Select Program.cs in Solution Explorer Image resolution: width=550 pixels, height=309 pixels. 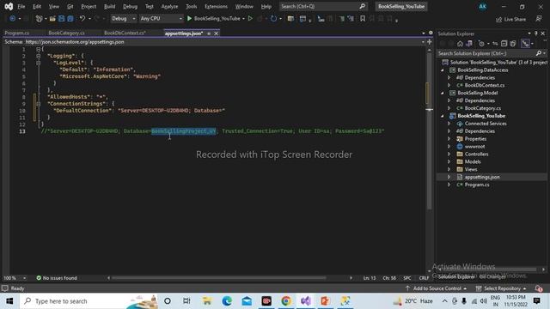coord(477,185)
